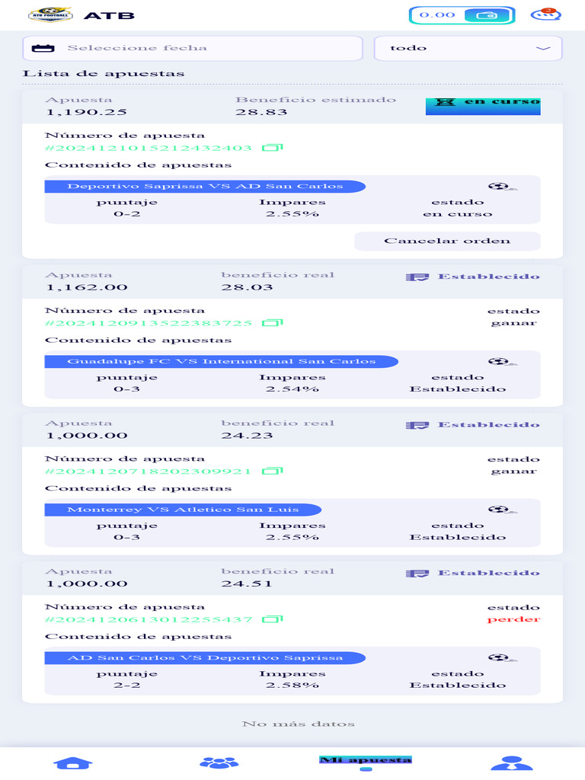Image resolution: width=585 pixels, height=780 pixels.
Task: Open the profile account icon tab
Action: (511, 762)
